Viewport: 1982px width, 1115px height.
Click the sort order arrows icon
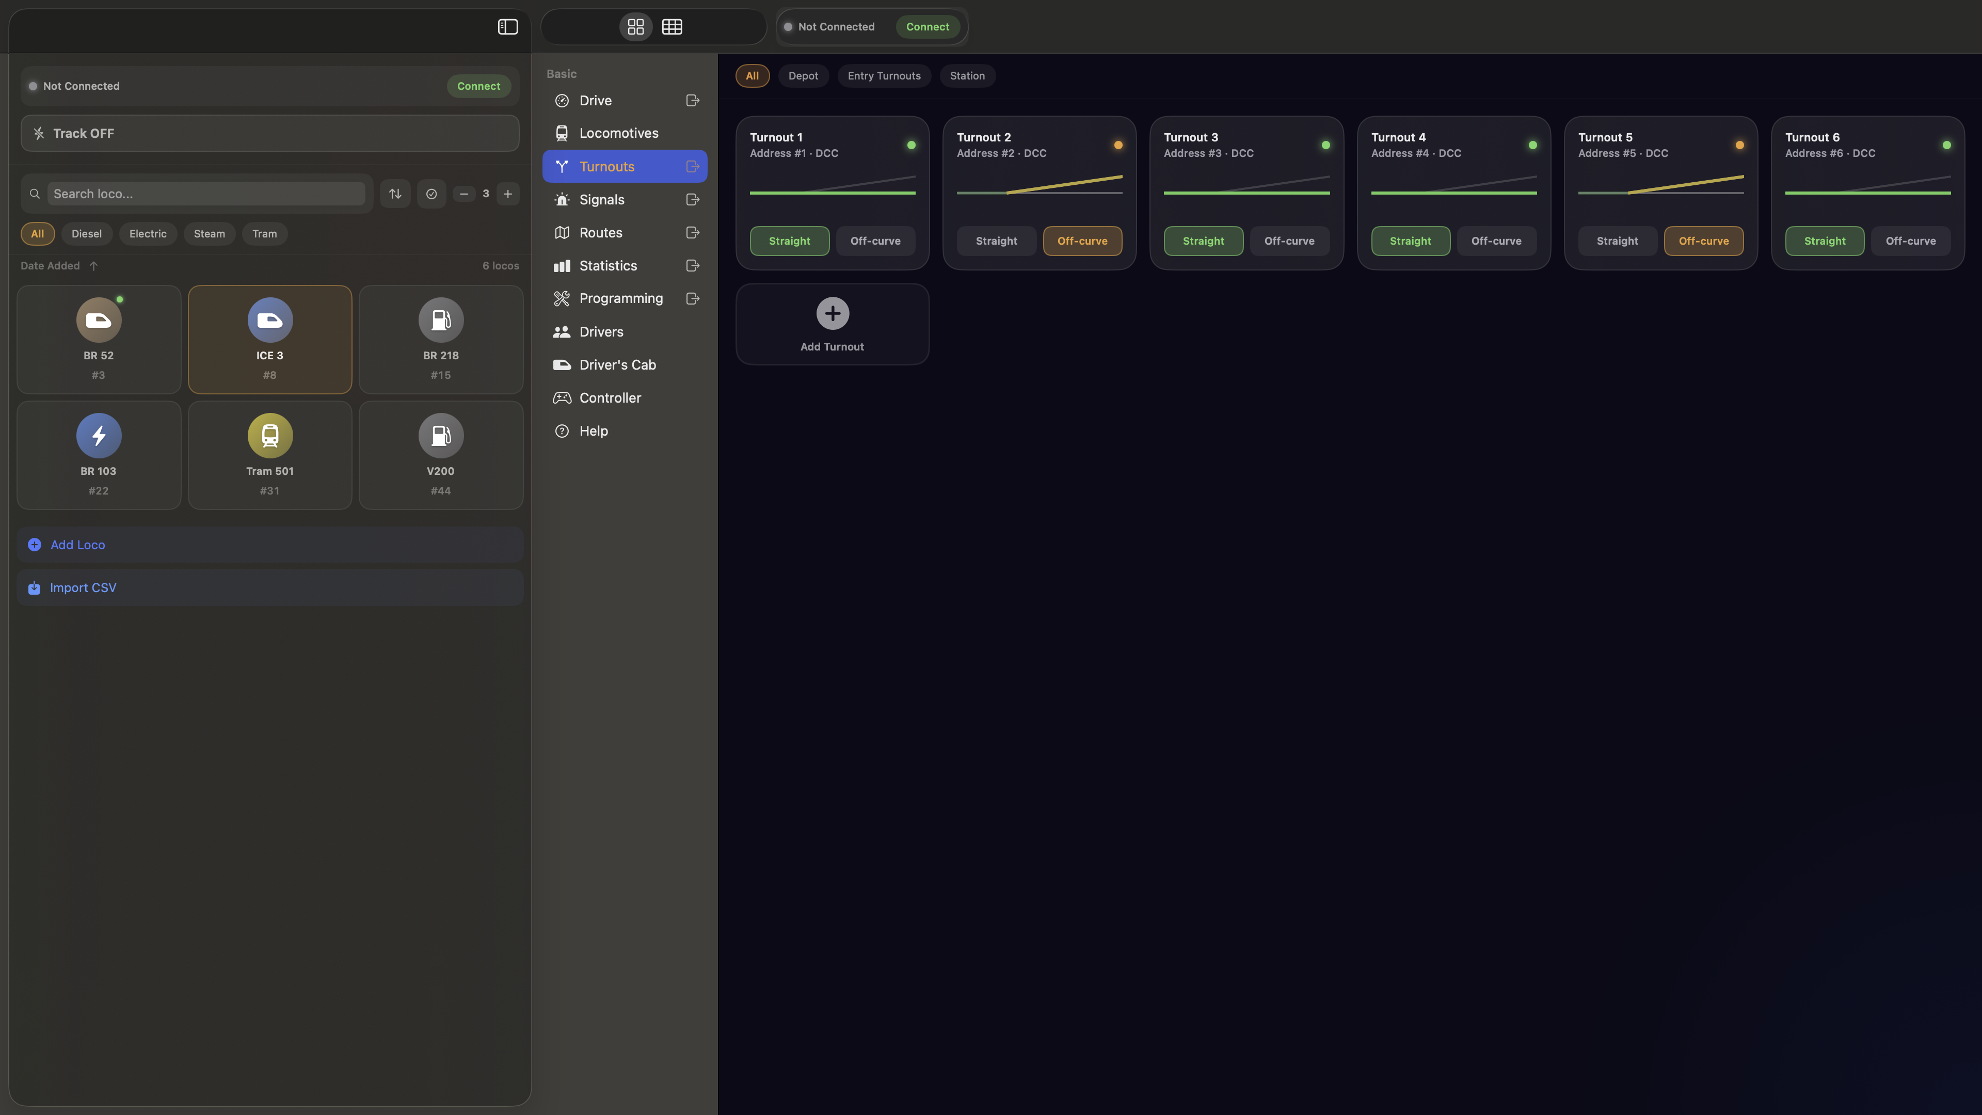click(395, 194)
